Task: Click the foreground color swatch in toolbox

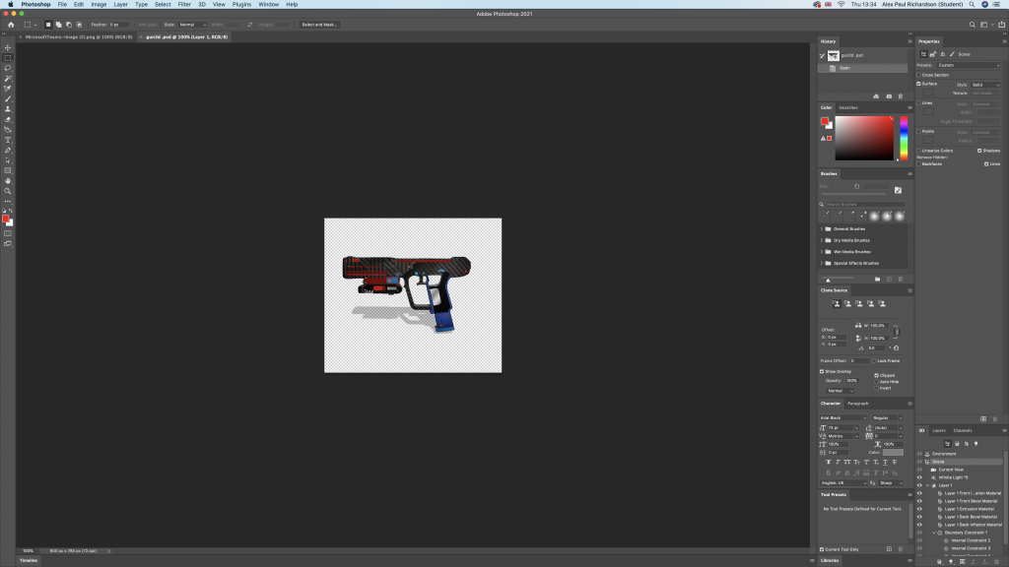Action: pyautogui.click(x=6, y=220)
